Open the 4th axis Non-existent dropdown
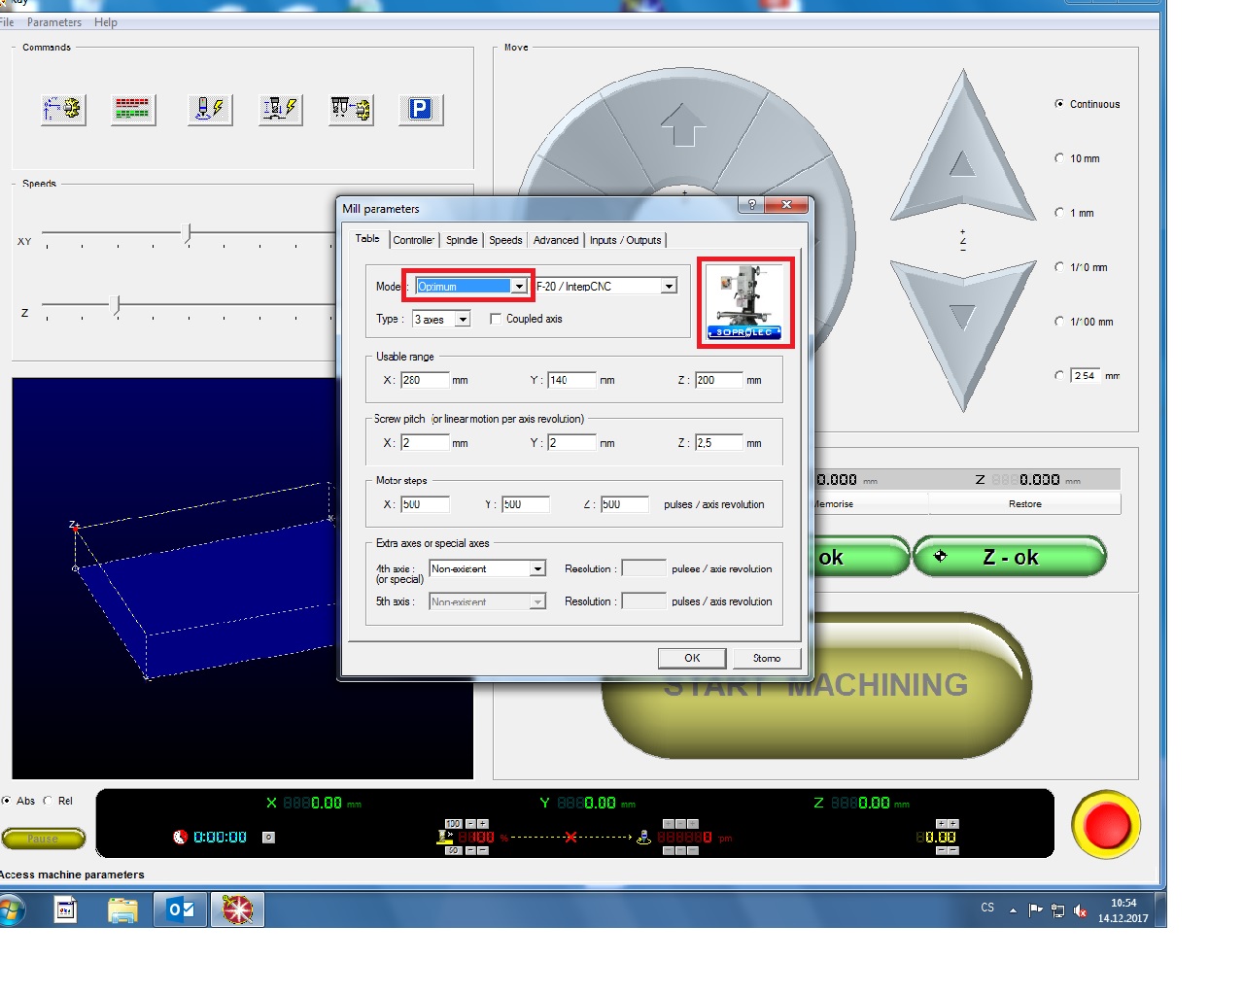The height and width of the screenshot is (995, 1244). click(x=537, y=569)
